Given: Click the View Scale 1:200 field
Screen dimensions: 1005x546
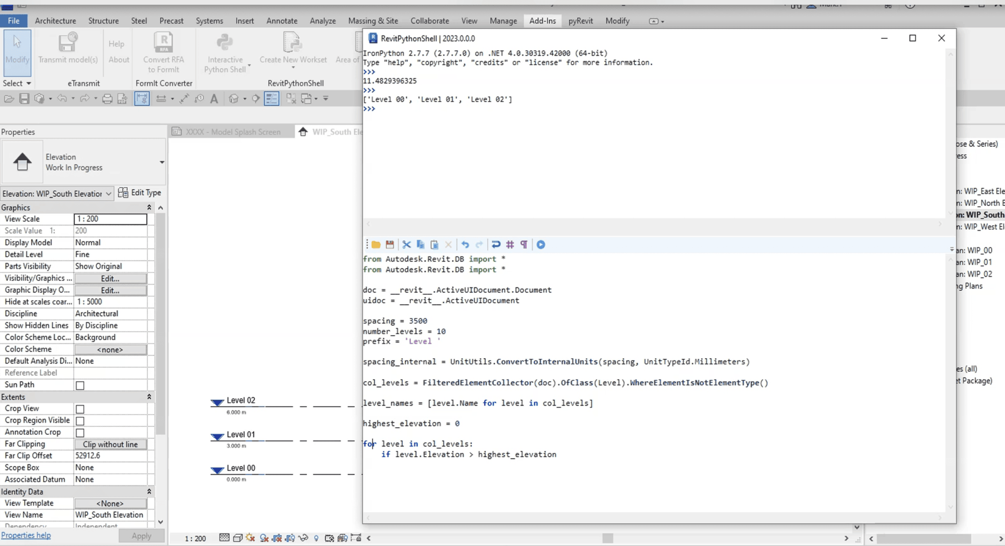Looking at the screenshot, I should coord(110,219).
